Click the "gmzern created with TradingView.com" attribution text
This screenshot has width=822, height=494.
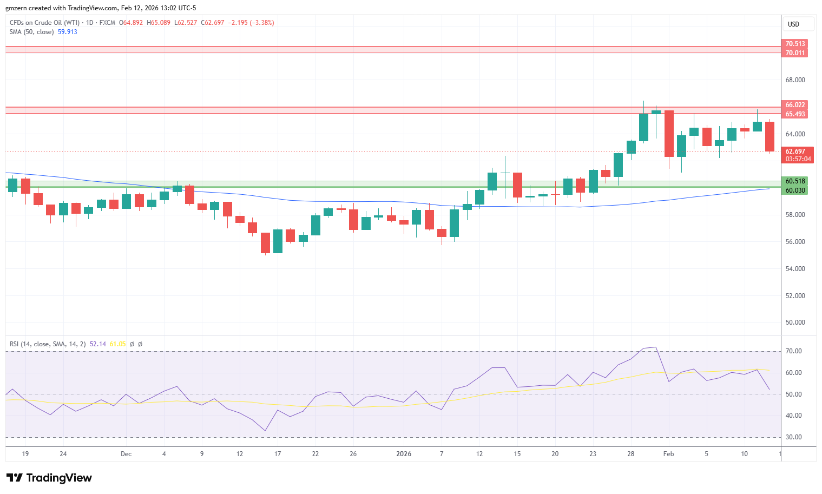(62, 8)
